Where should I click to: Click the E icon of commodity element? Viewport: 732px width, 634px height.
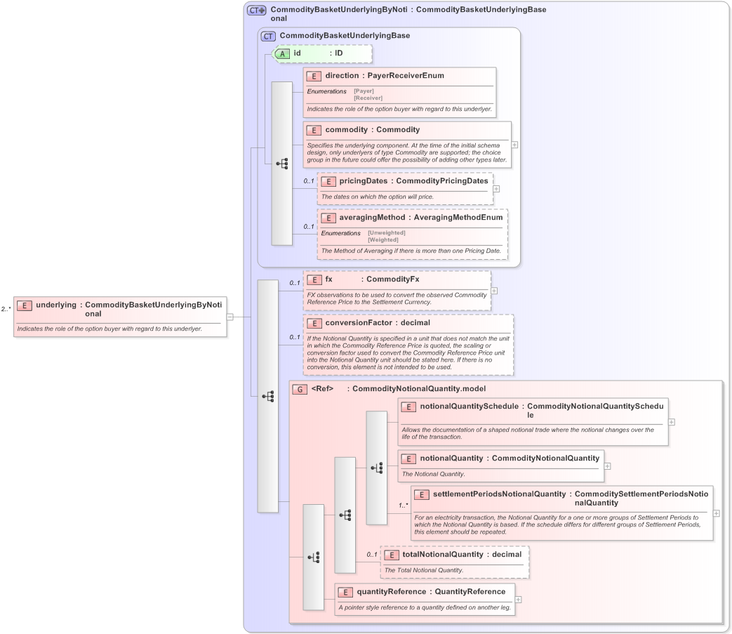(x=314, y=131)
